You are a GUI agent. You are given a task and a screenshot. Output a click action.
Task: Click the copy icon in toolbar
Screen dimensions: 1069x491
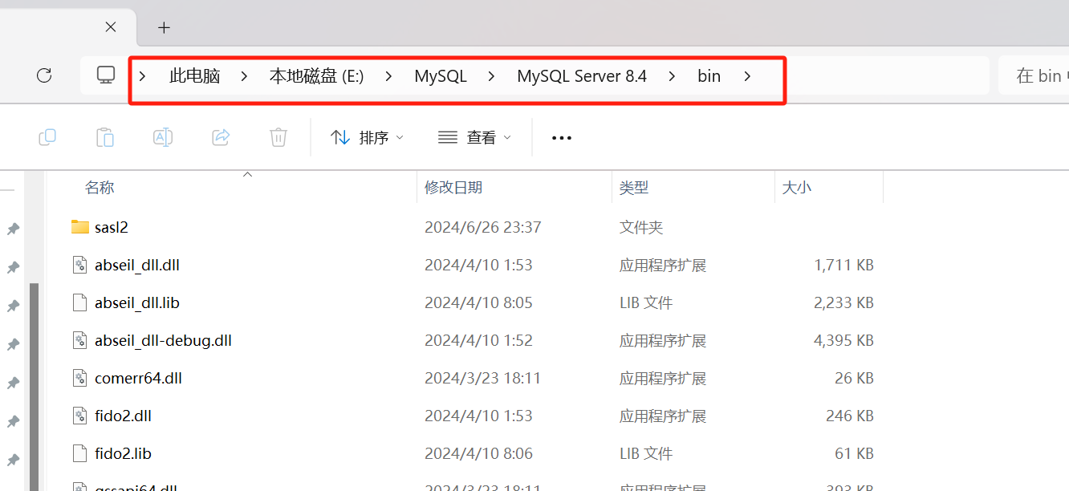[47, 137]
